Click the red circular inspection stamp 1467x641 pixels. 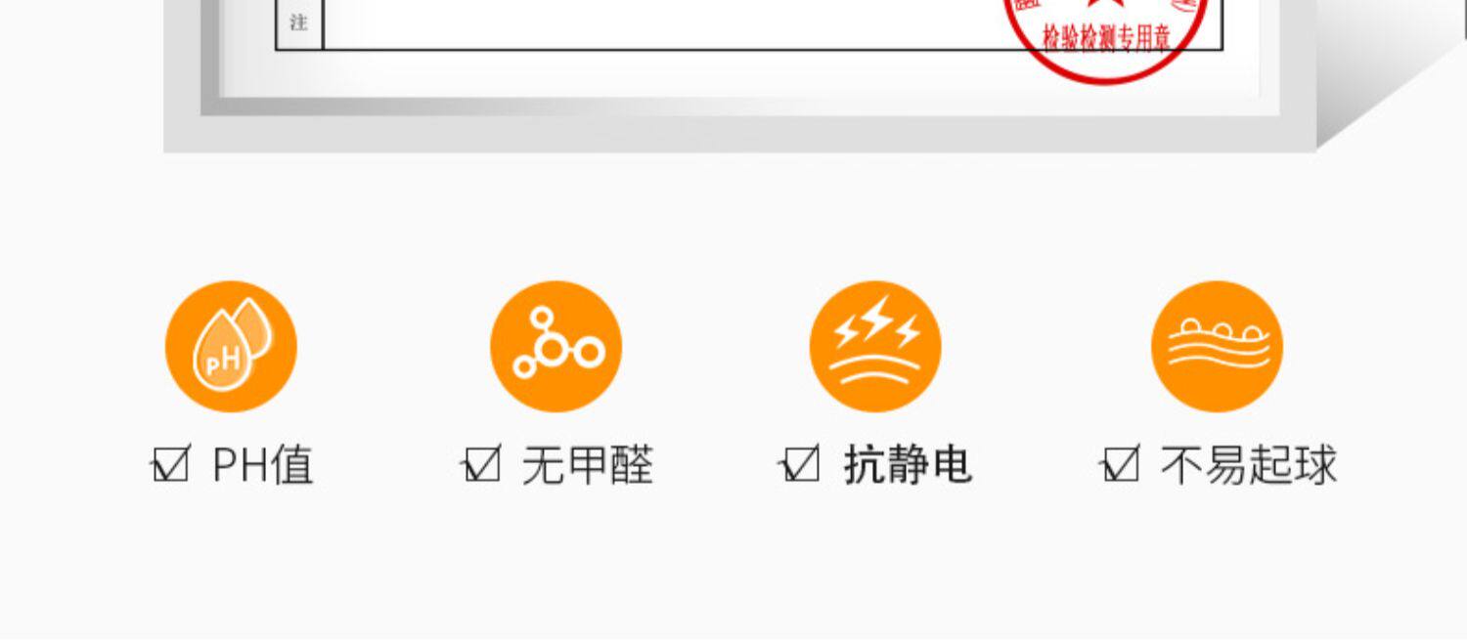click(x=1105, y=34)
